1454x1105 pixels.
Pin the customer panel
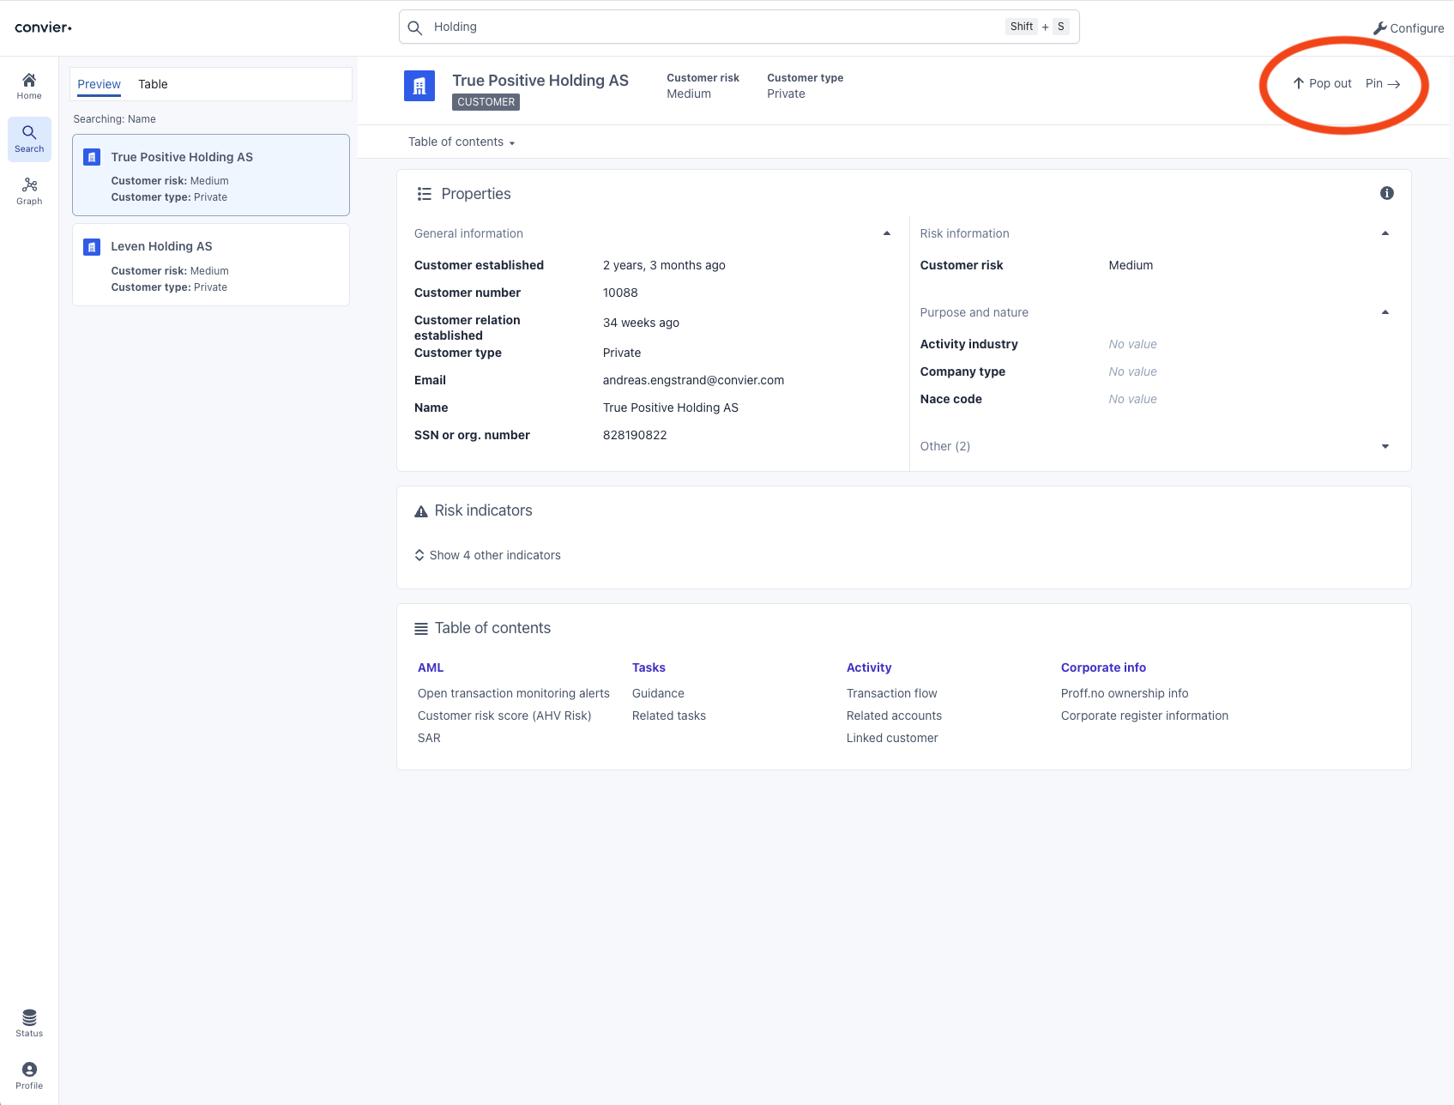pyautogui.click(x=1383, y=83)
